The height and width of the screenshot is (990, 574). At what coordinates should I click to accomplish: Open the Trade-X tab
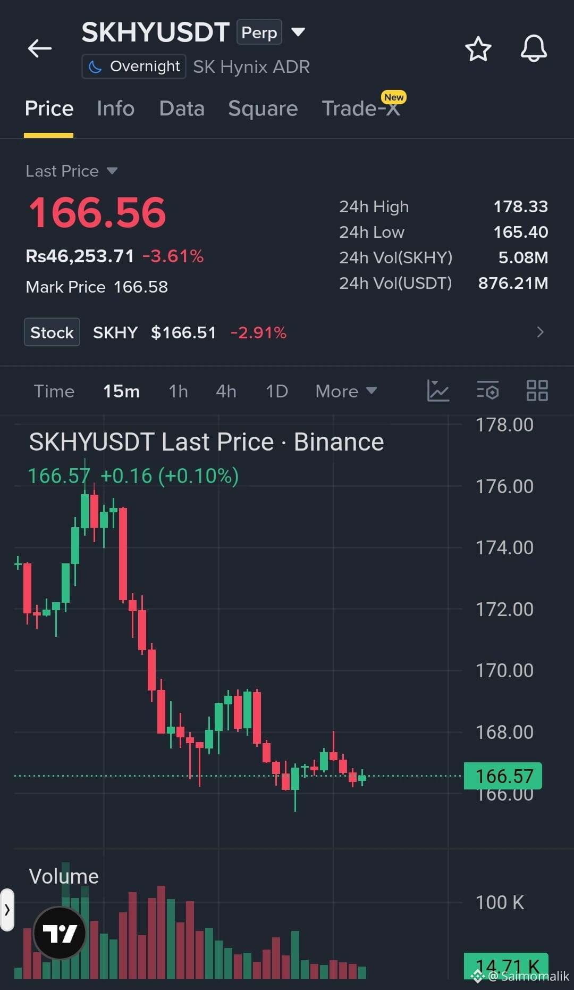coord(361,109)
